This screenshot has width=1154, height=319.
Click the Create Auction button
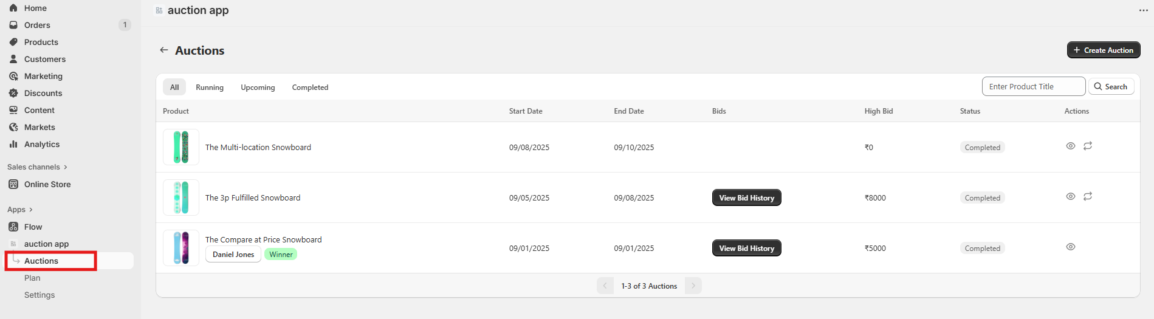point(1103,50)
